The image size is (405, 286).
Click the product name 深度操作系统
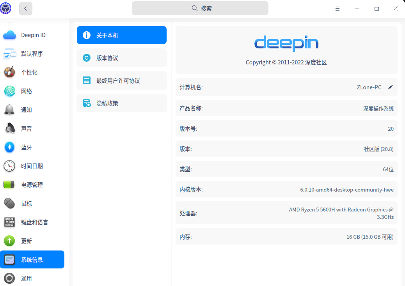(378, 108)
